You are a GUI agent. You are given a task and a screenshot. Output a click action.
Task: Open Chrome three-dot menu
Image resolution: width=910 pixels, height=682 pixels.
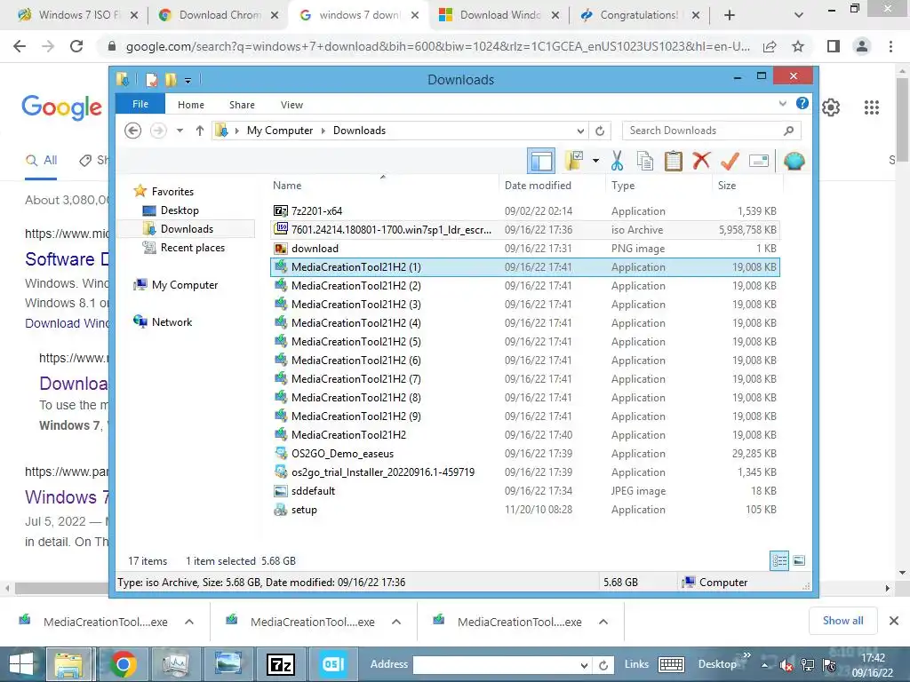coord(890,46)
